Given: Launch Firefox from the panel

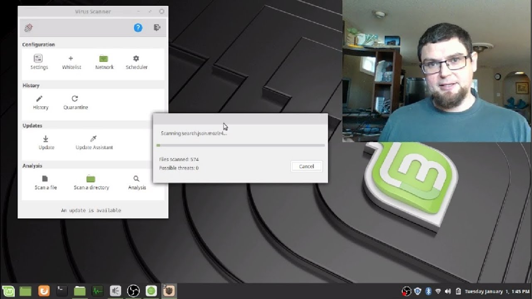Looking at the screenshot, I should (x=44, y=291).
